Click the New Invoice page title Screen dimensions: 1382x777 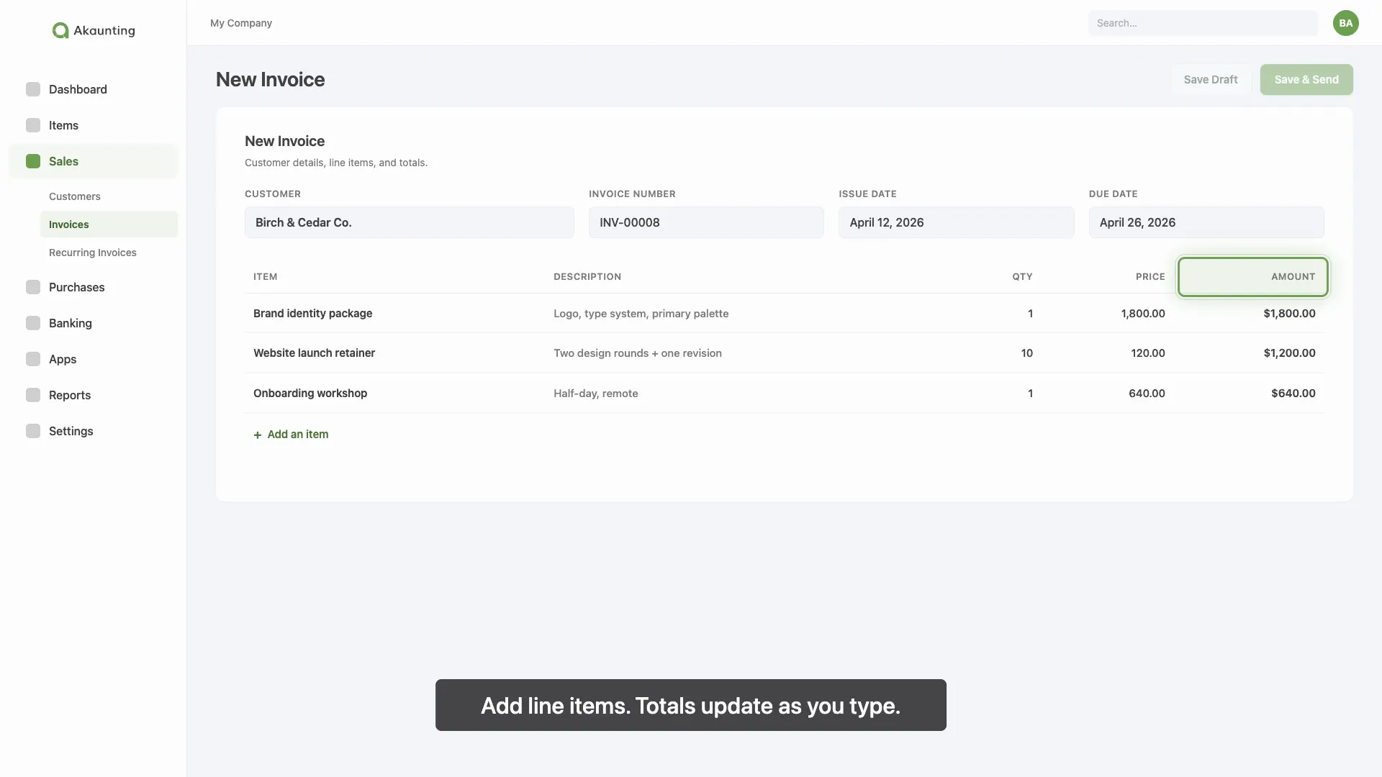271,79
